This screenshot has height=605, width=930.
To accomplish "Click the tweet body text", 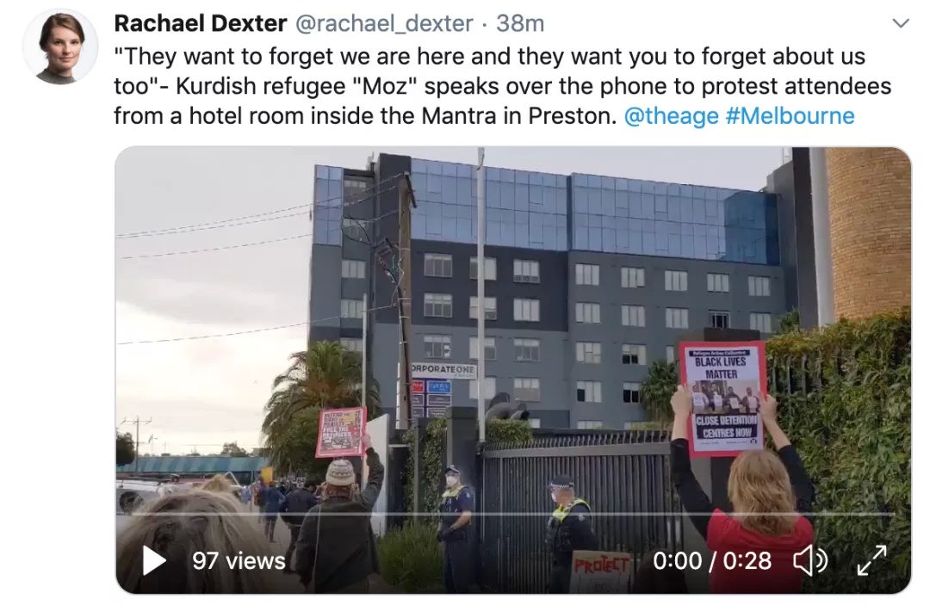I will (502, 86).
